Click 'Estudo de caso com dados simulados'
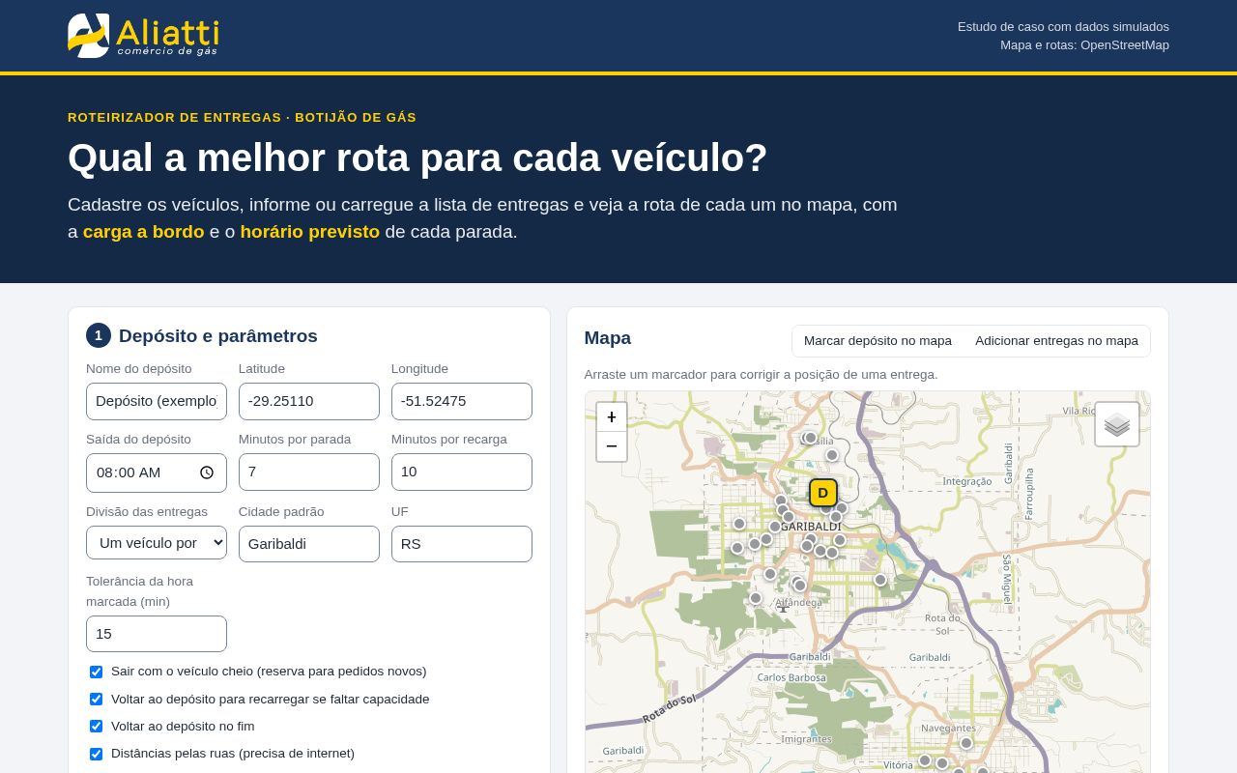The image size is (1237, 773). [x=1063, y=27]
